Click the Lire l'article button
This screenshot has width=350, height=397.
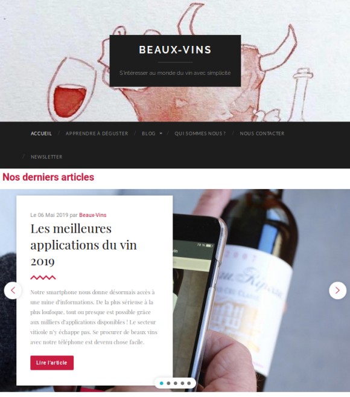pos(52,363)
